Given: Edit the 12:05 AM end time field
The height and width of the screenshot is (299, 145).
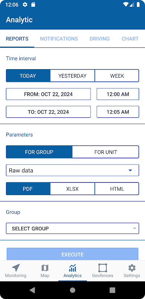Looking at the screenshot, I should point(118,112).
